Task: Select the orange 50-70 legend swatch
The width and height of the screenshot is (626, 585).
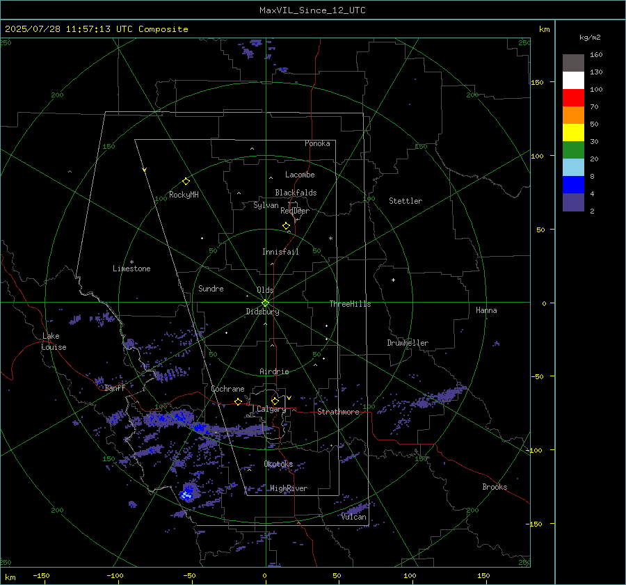Action: [x=573, y=115]
